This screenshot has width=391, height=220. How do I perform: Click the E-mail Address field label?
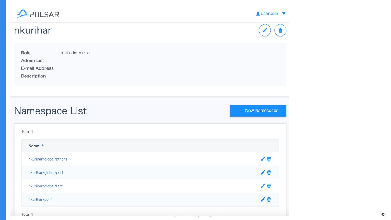pos(37,68)
